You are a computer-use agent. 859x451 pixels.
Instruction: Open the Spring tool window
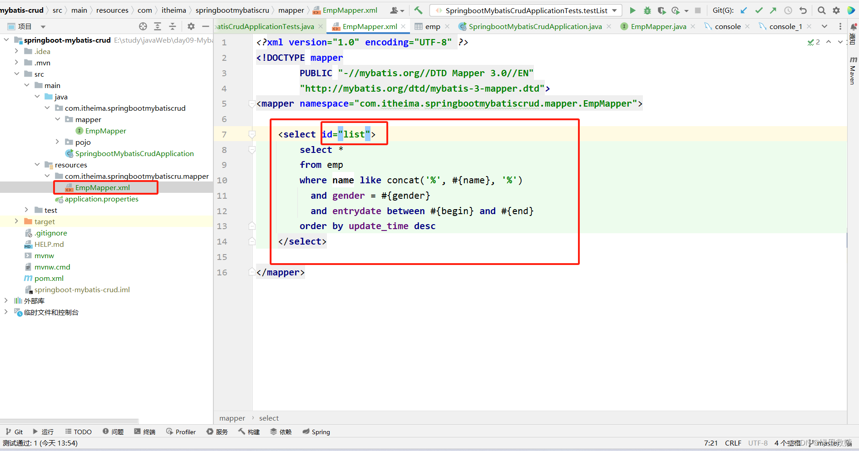point(316,431)
